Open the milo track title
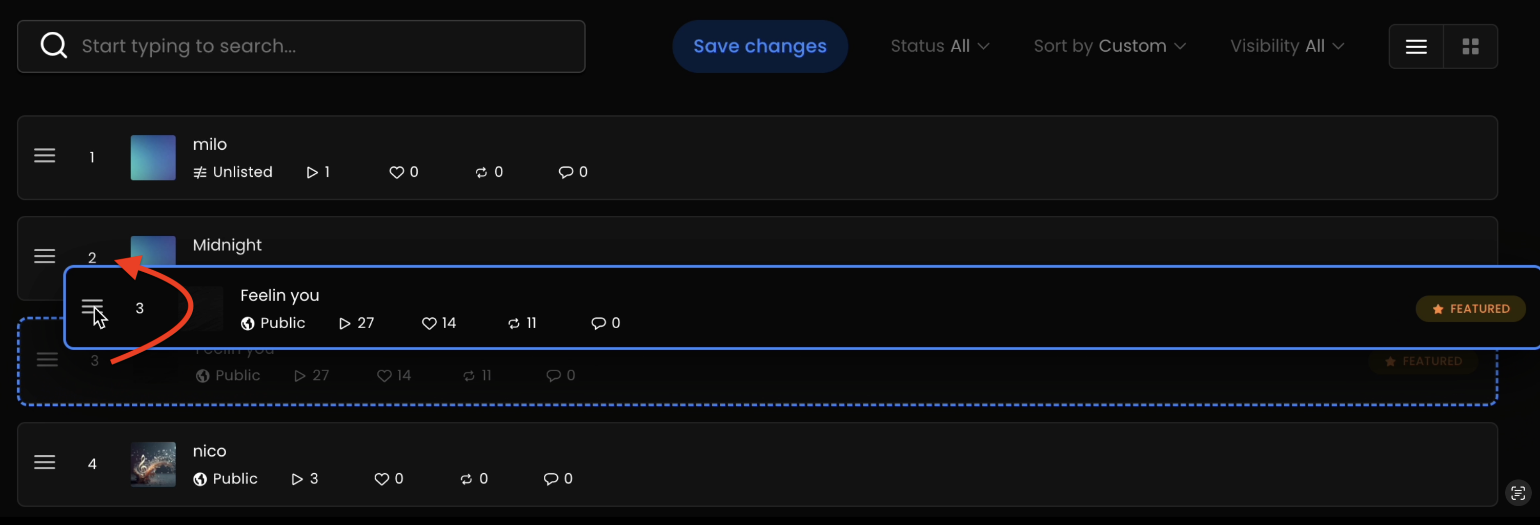 tap(209, 144)
